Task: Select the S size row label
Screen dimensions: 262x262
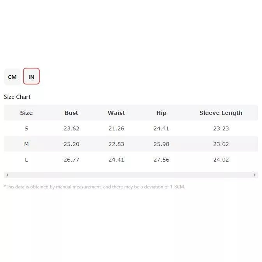Action: click(x=26, y=128)
